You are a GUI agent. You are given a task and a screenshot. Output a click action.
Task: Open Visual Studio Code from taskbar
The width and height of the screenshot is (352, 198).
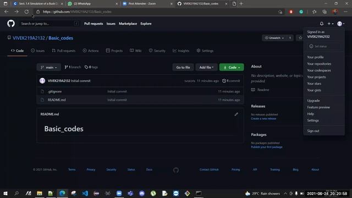point(85,193)
